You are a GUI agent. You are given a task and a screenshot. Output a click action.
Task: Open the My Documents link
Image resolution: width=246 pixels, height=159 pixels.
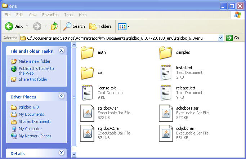click(31, 114)
